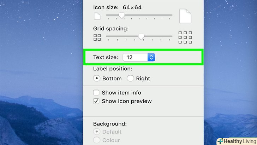Click the Healthy Living watermark text
257x145 pixels.
click(240, 141)
